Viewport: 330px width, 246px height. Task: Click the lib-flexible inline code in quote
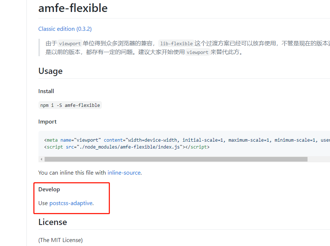[177, 43]
